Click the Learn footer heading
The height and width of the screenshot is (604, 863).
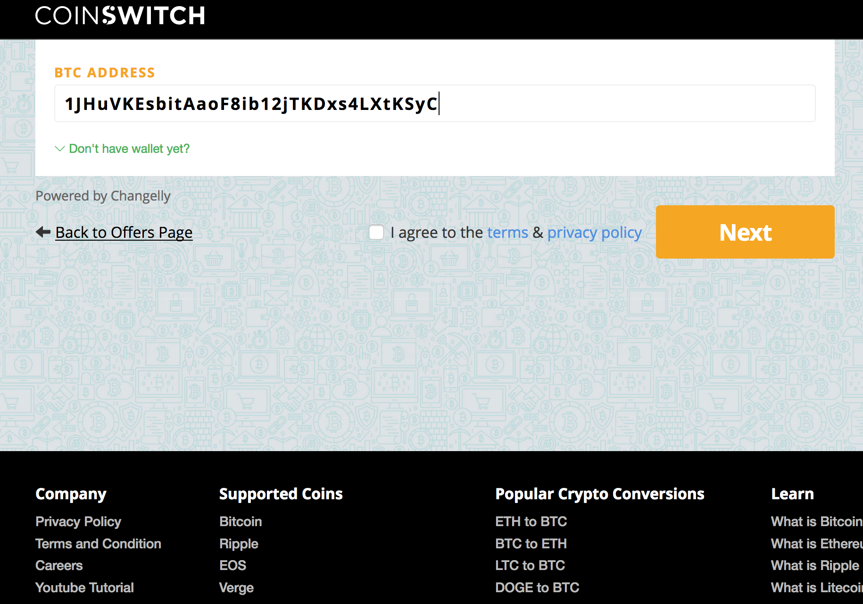pyautogui.click(x=793, y=494)
